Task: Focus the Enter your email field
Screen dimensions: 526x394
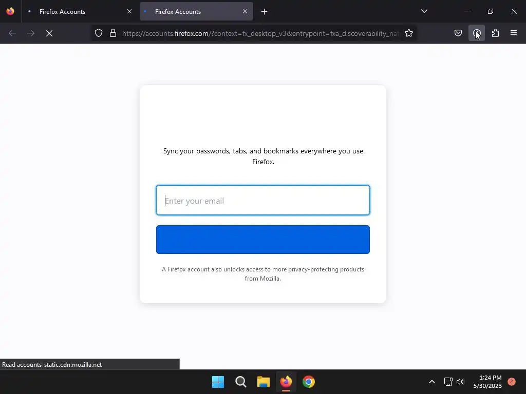Action: (263, 201)
